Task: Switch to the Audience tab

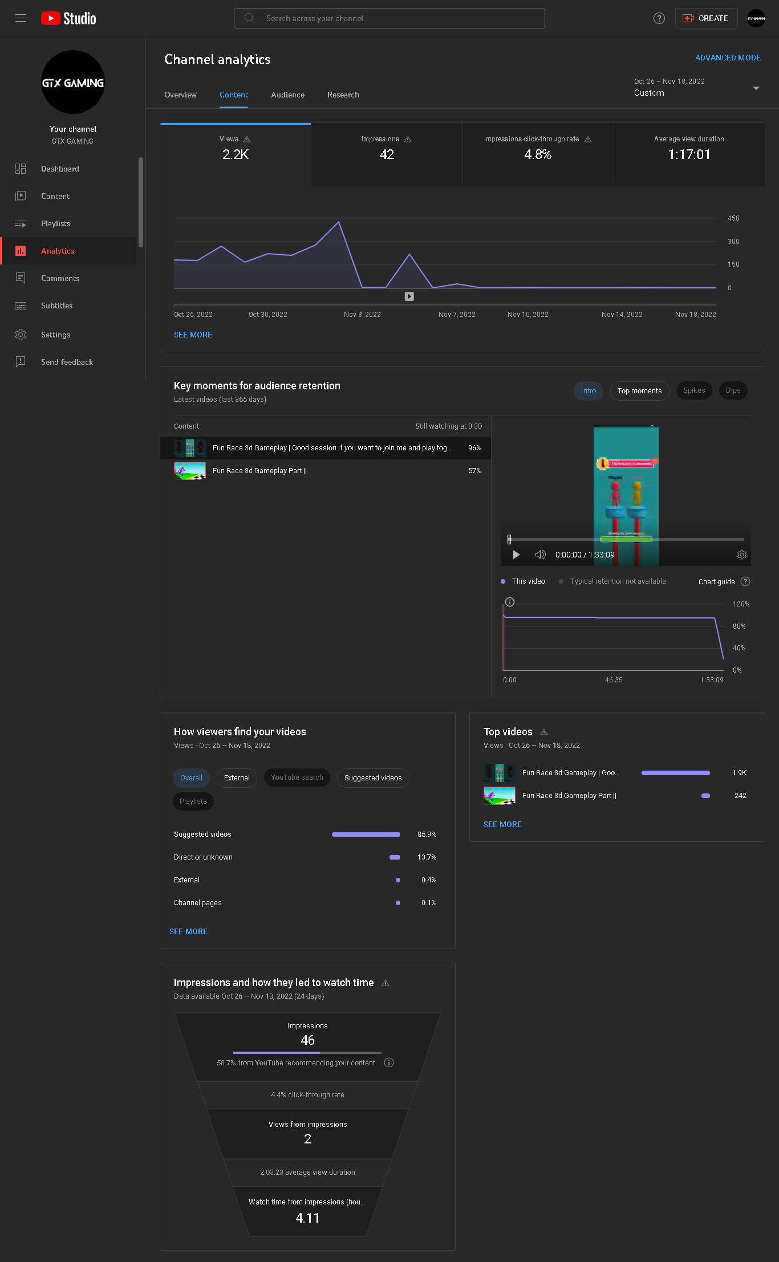Action: 287,95
